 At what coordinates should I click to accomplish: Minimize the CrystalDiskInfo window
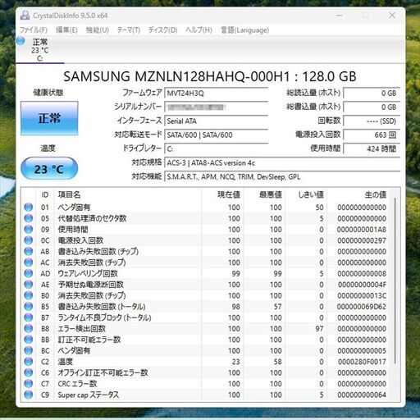[x=340, y=16]
